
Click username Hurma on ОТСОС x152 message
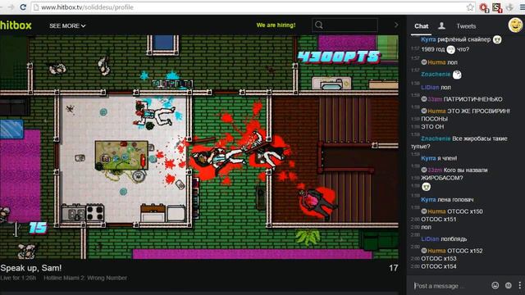point(436,251)
